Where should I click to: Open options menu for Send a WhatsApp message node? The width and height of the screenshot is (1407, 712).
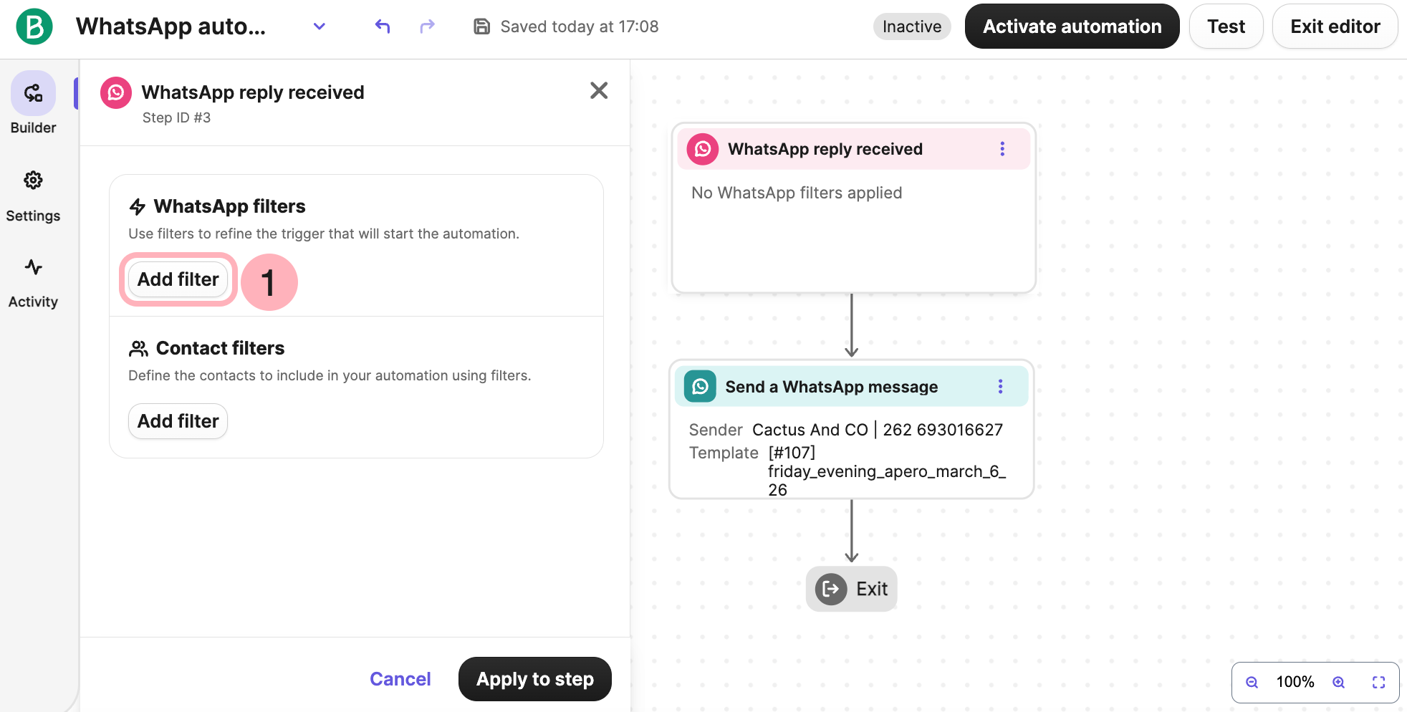(1000, 387)
